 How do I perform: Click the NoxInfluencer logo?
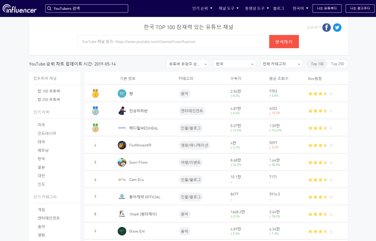19,8
